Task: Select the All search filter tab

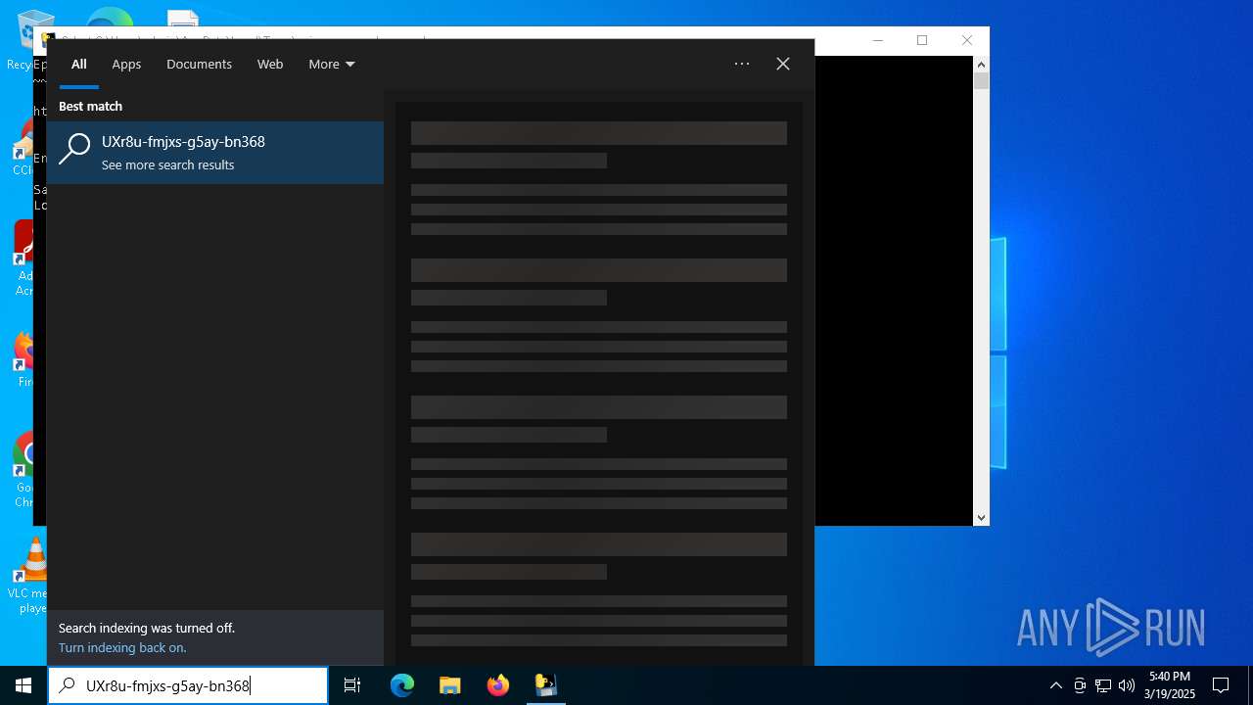Action: coord(79,65)
